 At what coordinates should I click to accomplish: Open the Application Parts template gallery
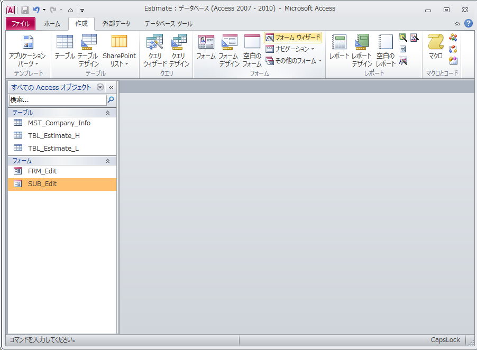(27, 50)
